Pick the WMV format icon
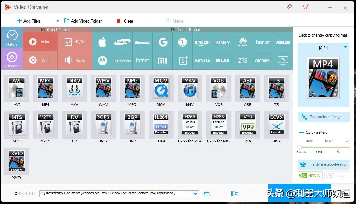Image resolution: width=356 pixels, height=204 pixels. tap(103, 88)
